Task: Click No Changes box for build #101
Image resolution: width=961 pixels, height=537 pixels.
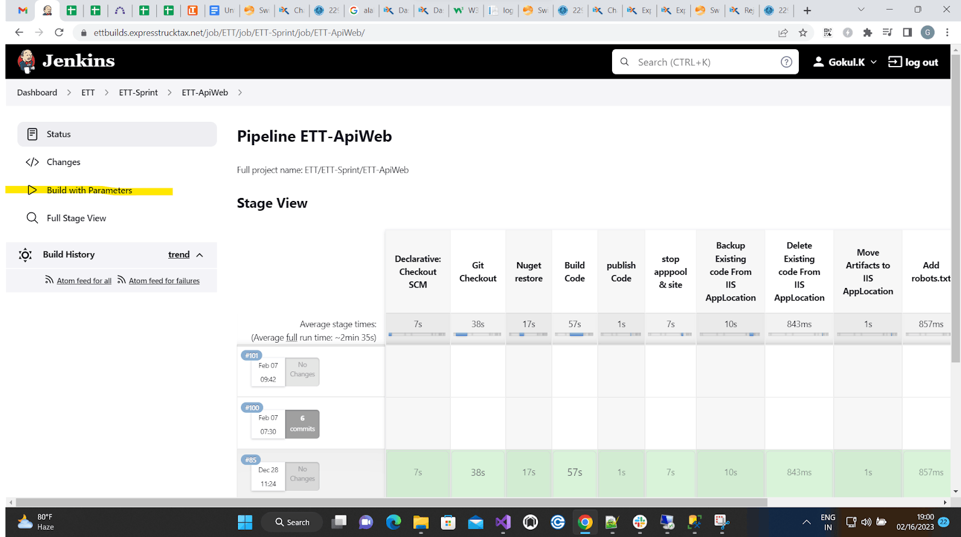Action: tap(302, 371)
